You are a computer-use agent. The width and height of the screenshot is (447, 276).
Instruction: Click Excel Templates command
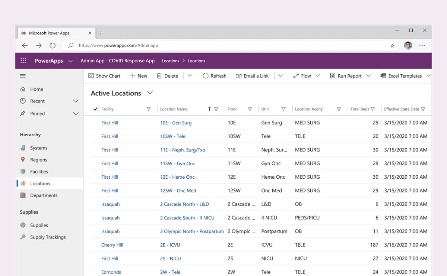tap(401, 76)
